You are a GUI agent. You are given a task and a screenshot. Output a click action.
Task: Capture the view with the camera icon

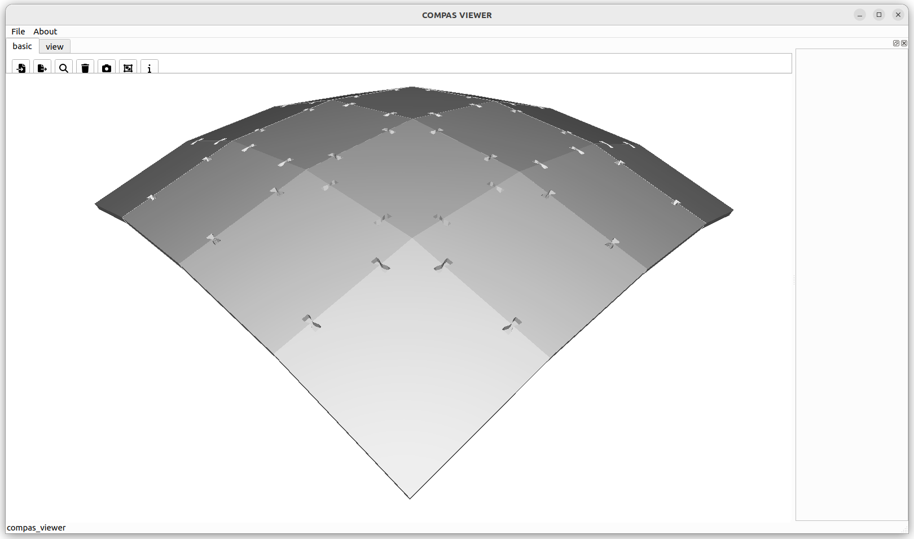tap(107, 68)
